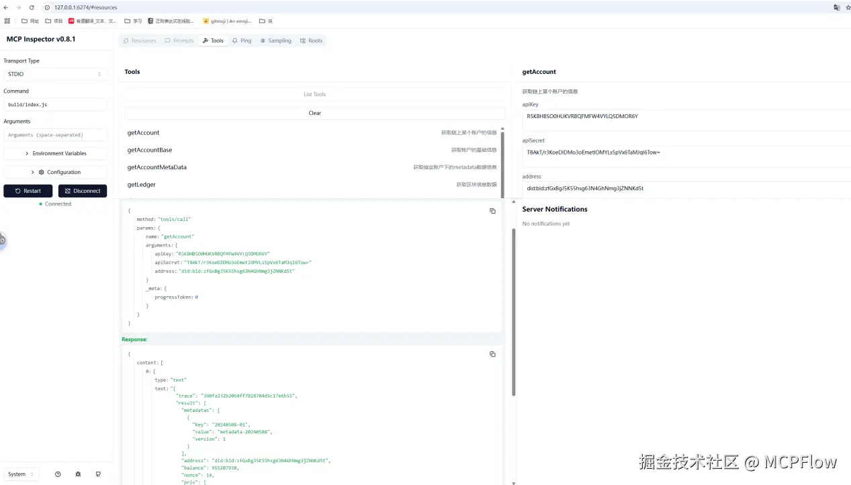Click the Restart button

tap(28, 191)
